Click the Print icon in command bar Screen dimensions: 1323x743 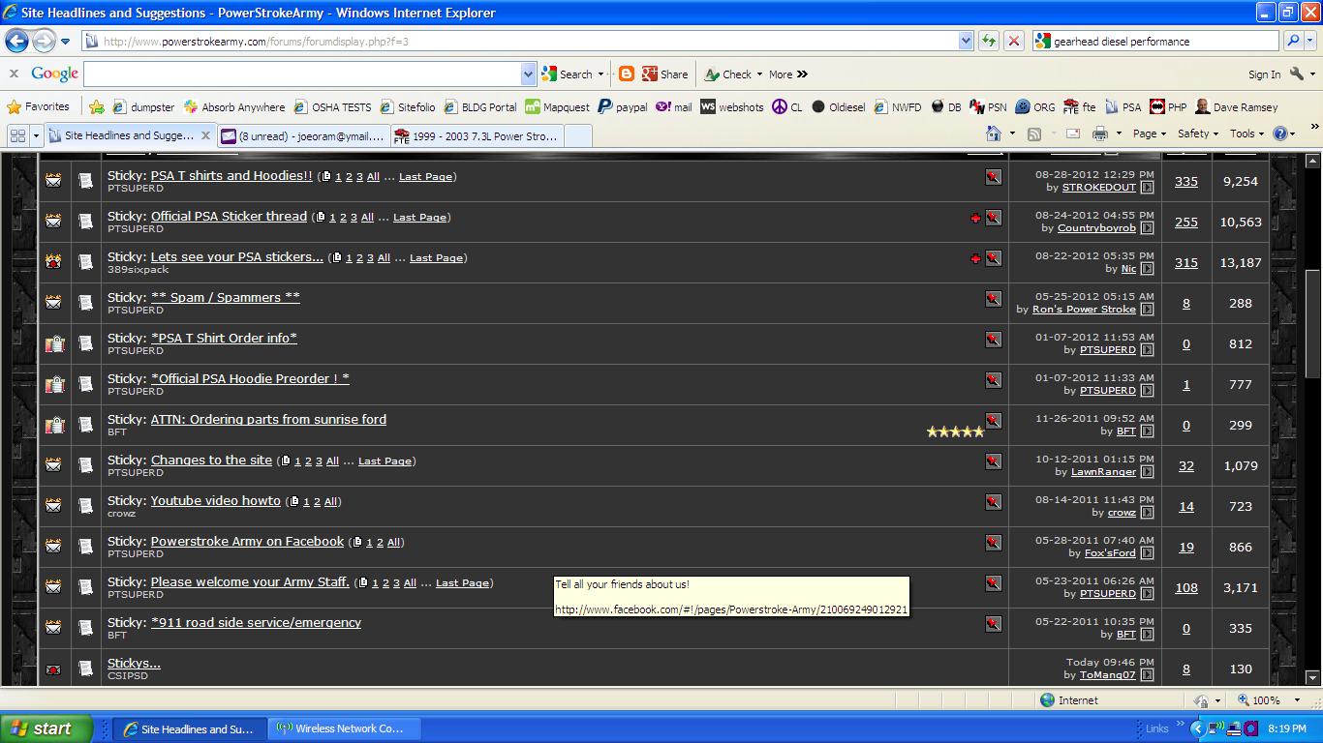(x=1100, y=134)
